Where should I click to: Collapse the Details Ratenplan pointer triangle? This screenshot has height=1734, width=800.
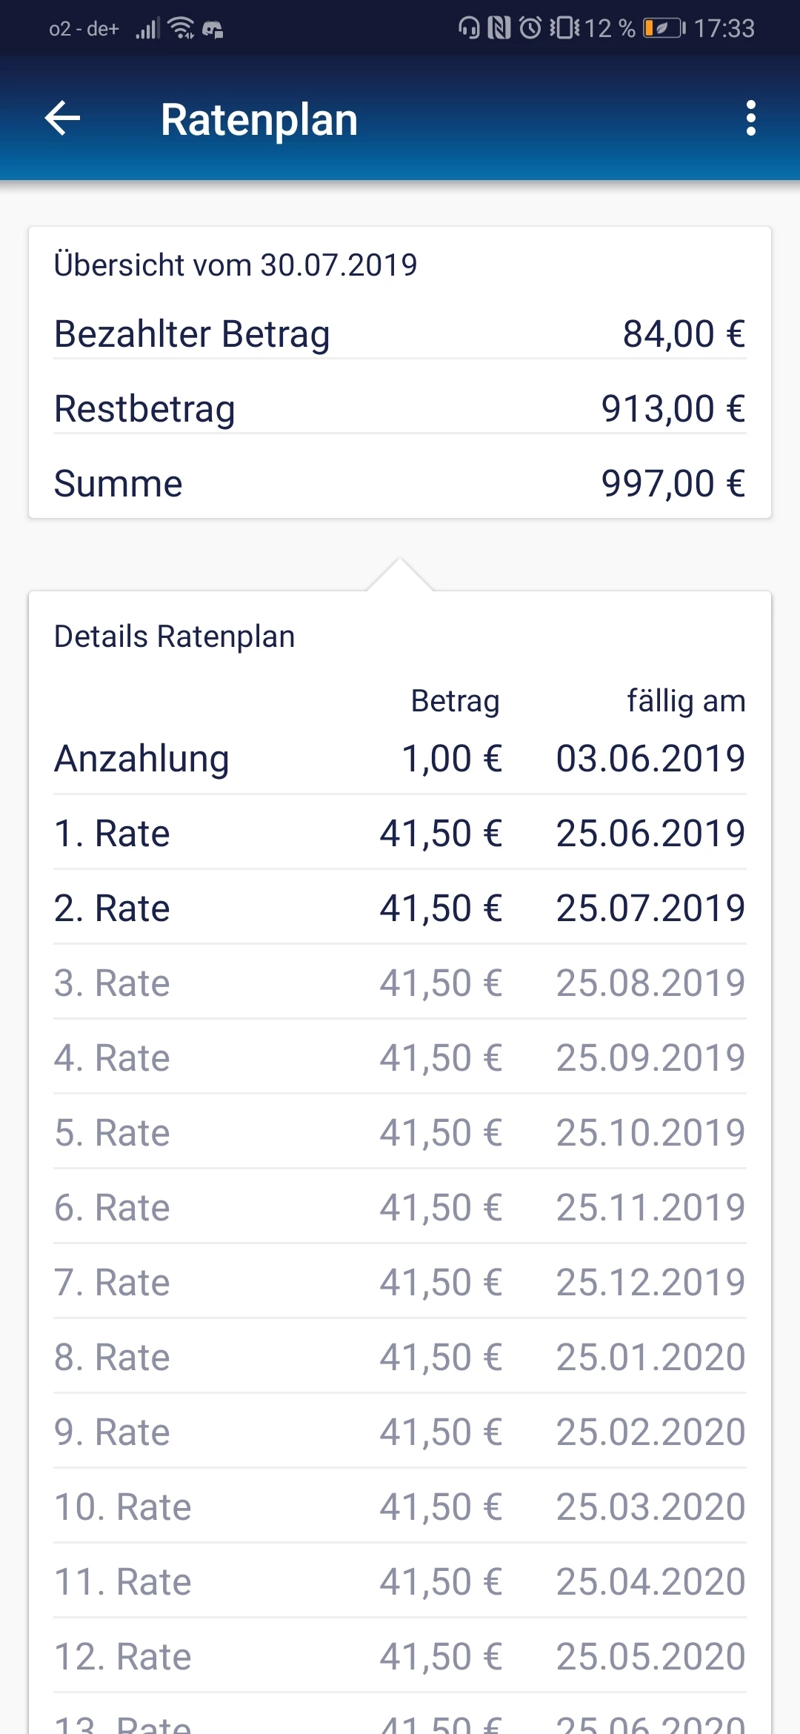coord(400,575)
